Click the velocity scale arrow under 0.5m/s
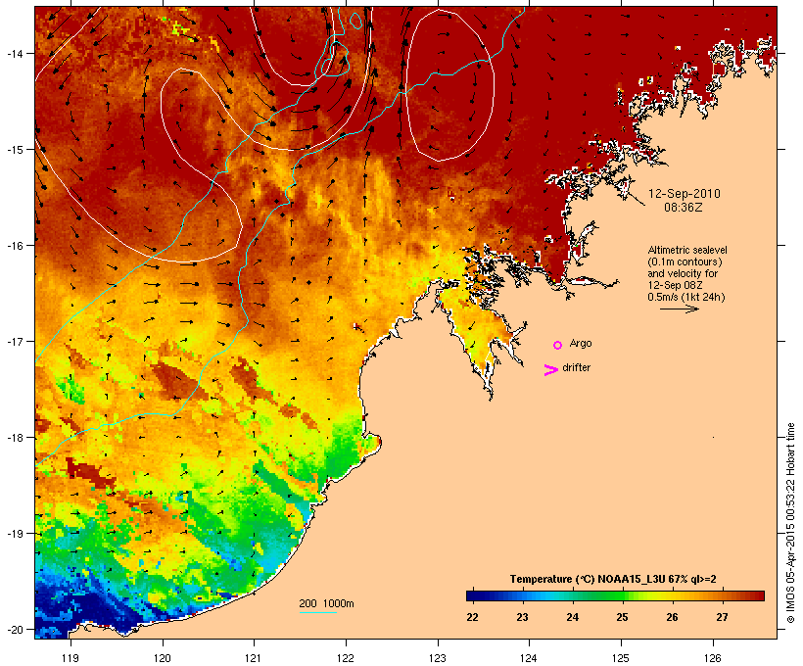Viewport: 803px width, 666px height. pos(679,309)
